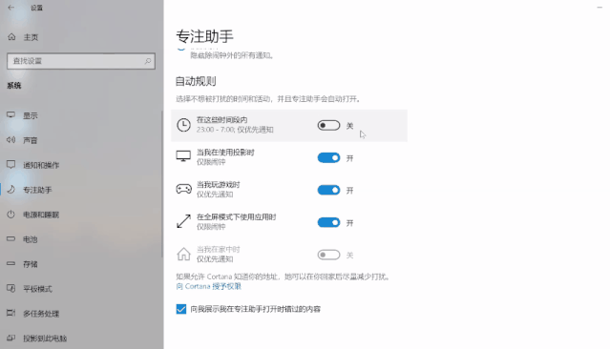Switch off 在全屏模式下使用应用时 toggle

click(x=328, y=222)
